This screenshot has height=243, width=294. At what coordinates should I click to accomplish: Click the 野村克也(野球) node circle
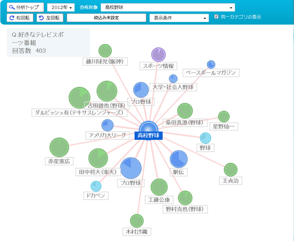tap(185, 198)
